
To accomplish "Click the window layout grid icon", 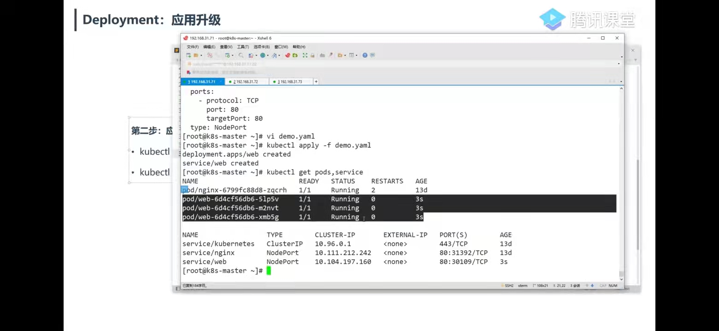I will point(352,55).
